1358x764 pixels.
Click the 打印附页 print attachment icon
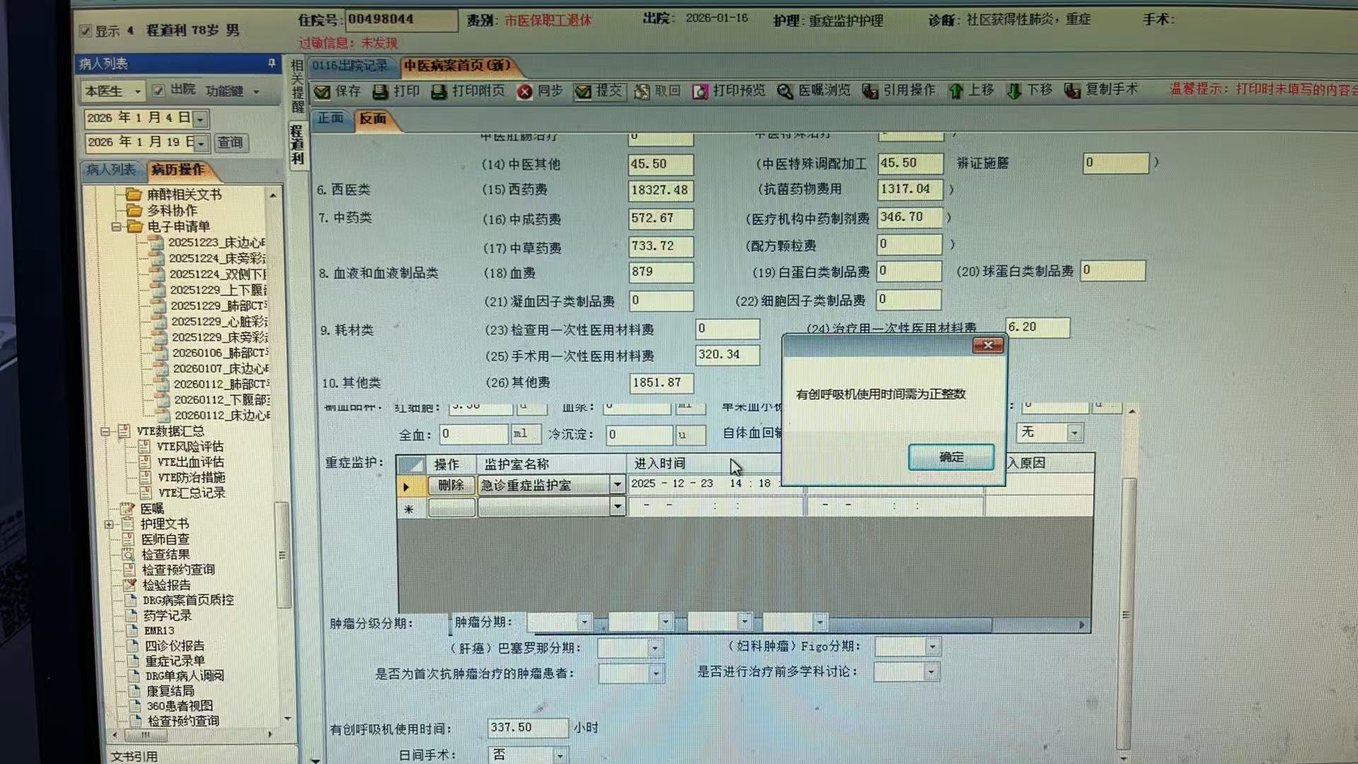click(x=439, y=91)
